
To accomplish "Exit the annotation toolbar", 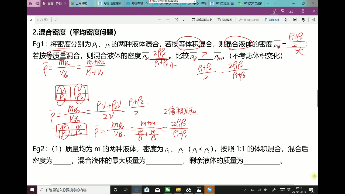I will [x=313, y=11].
